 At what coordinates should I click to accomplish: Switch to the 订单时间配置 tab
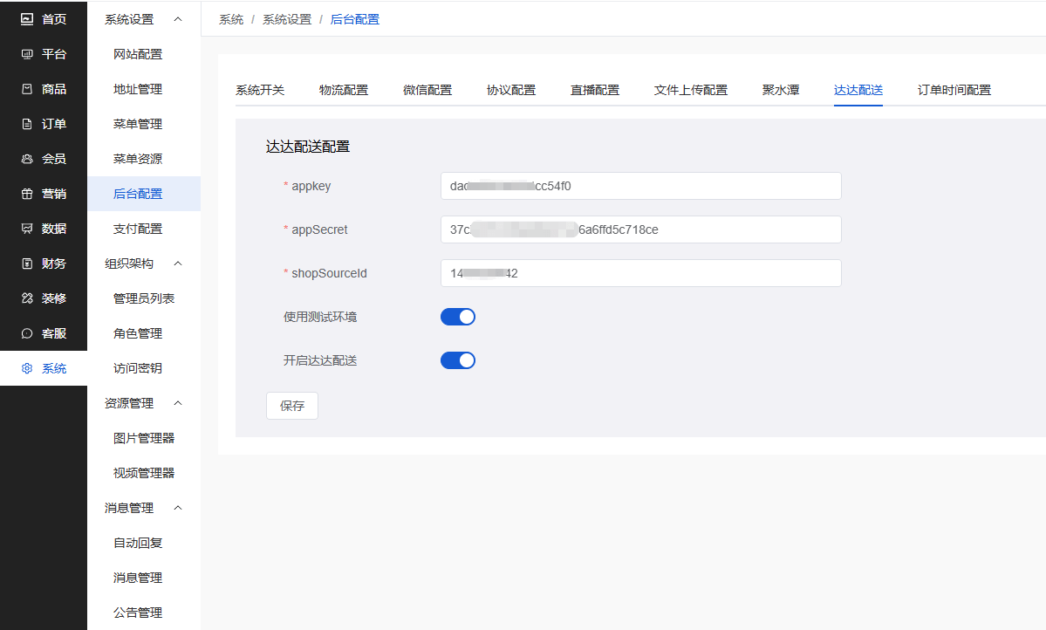coord(954,90)
